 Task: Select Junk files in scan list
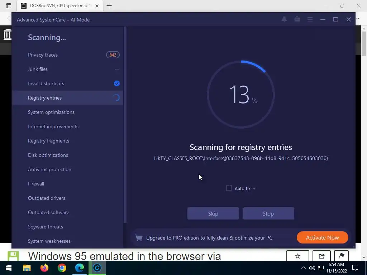tap(67, 69)
